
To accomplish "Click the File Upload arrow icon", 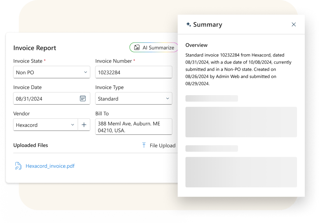I will click(x=144, y=145).
